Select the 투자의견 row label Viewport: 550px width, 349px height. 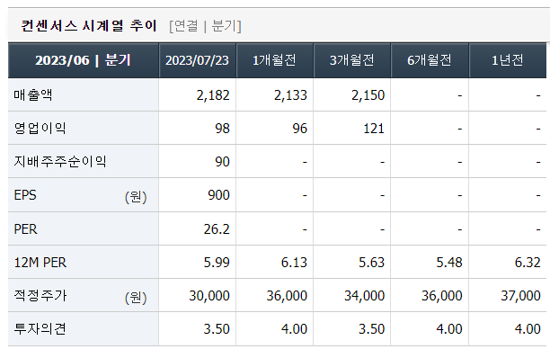pyautogui.click(x=40, y=329)
